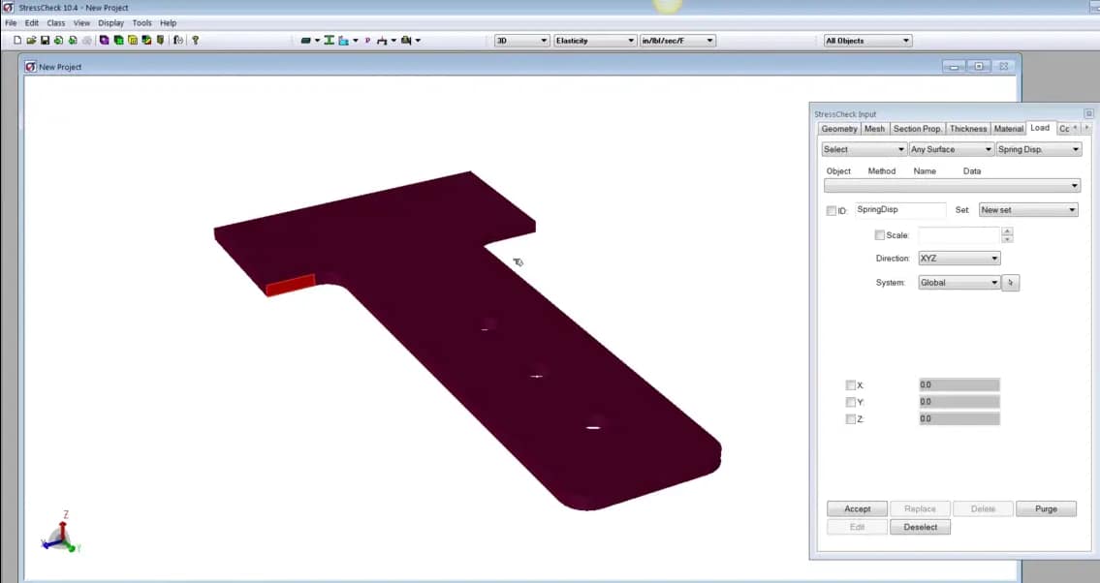The height and width of the screenshot is (583, 1100).
Task: Click the camera/snapshot icon on the toolbar
Action: click(x=405, y=40)
